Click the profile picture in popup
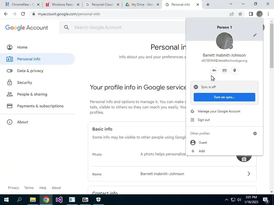 point(224,41)
